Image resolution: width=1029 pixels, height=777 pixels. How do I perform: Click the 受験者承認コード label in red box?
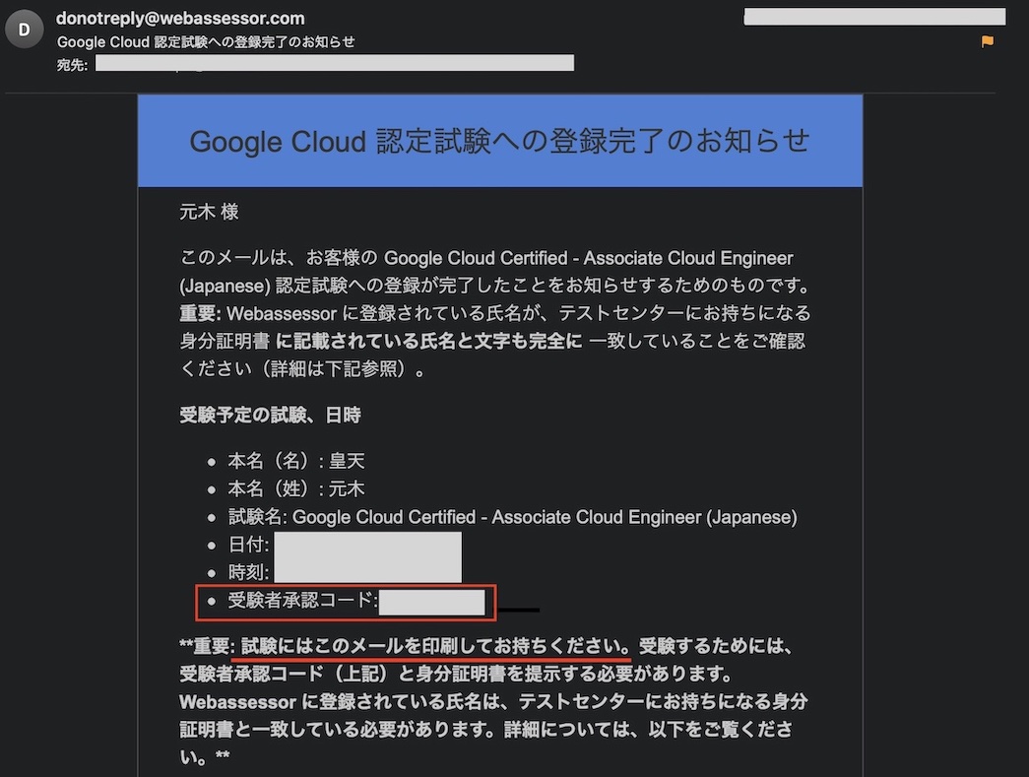[302, 600]
